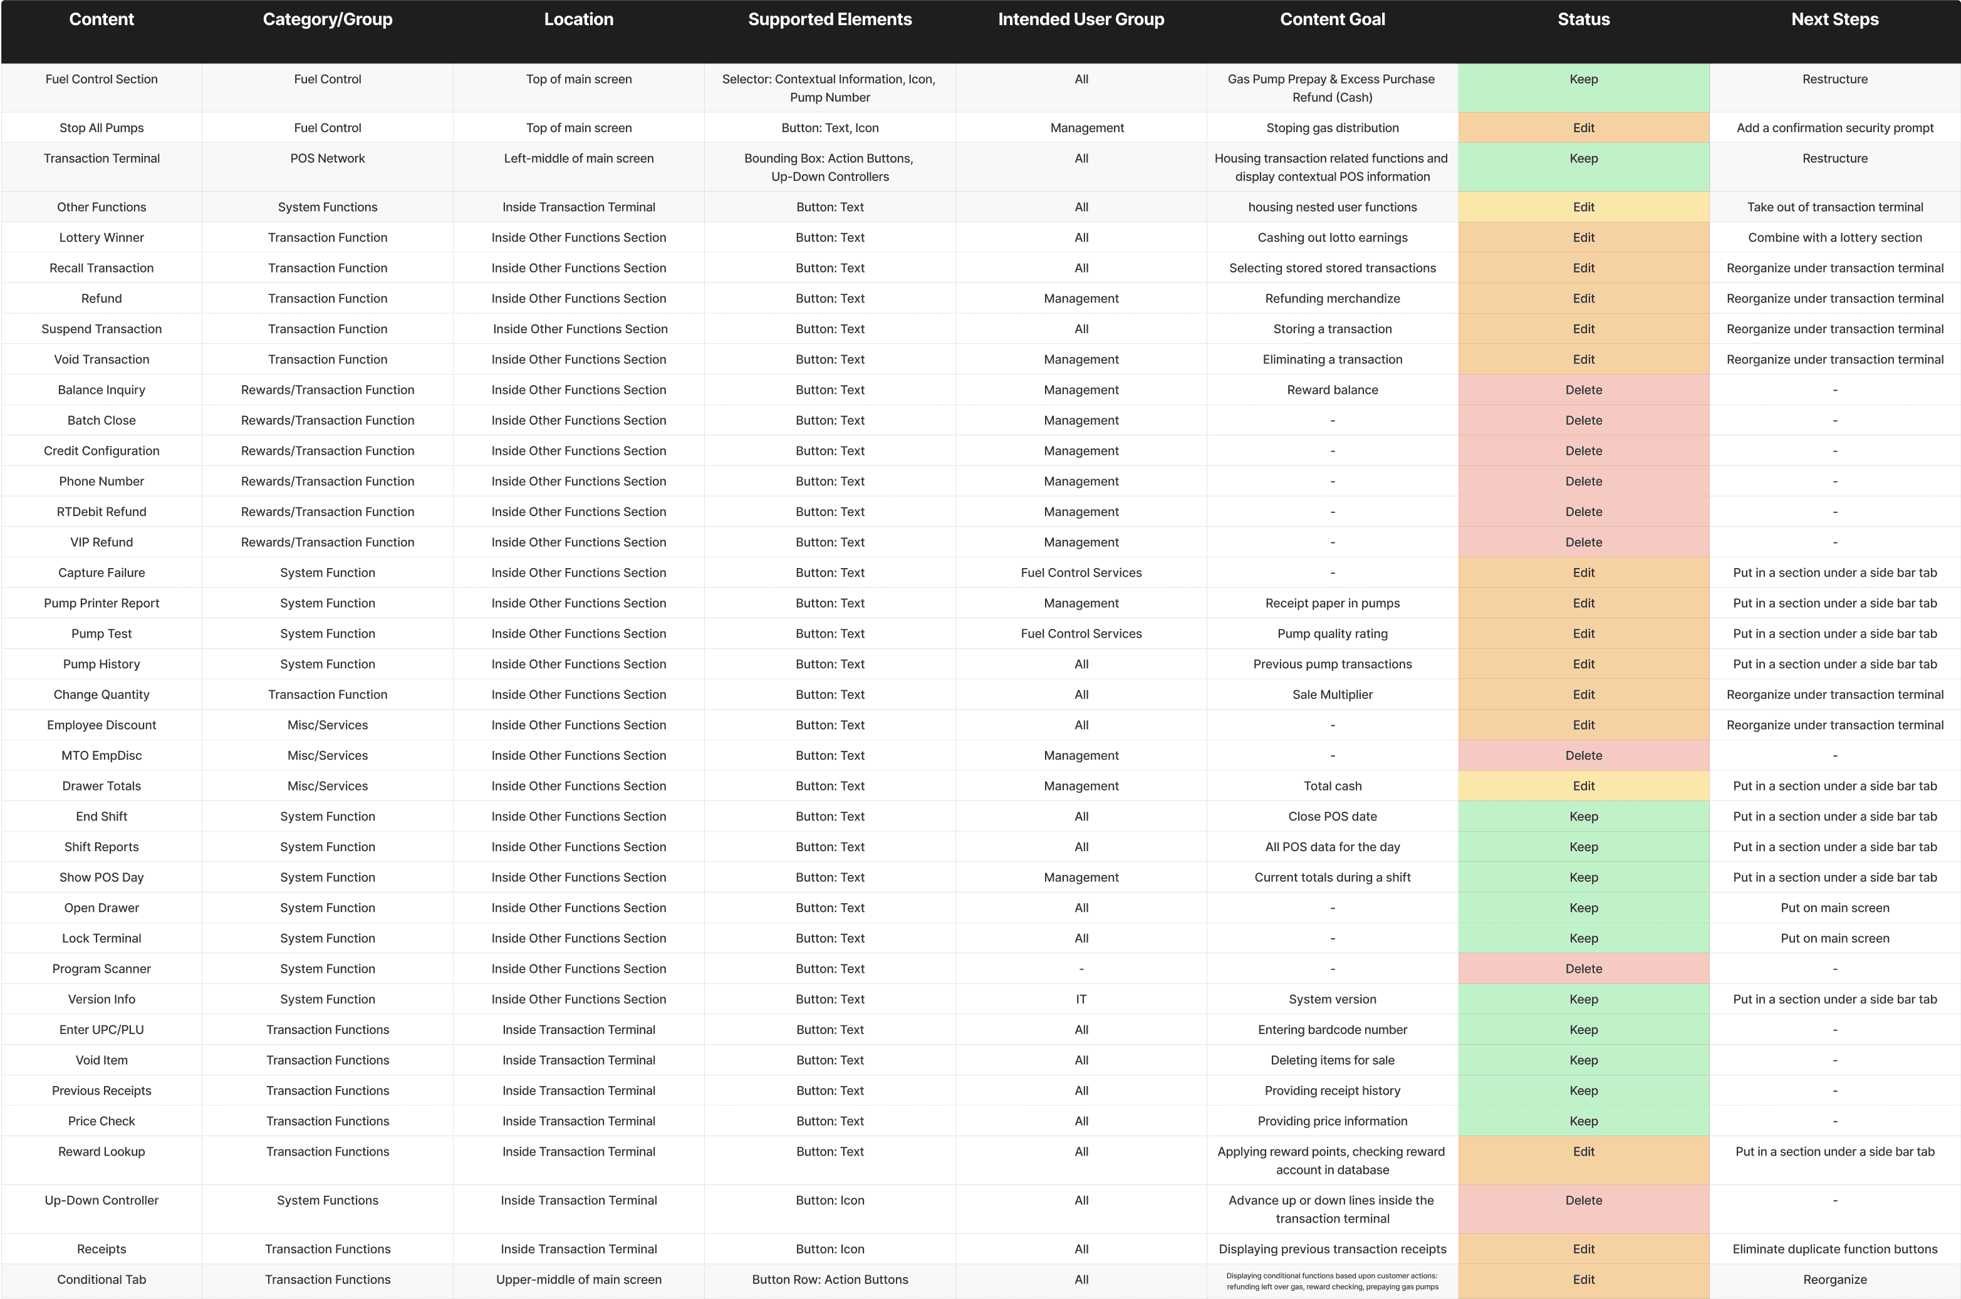Click the Conditional Tab cell

(101, 1280)
